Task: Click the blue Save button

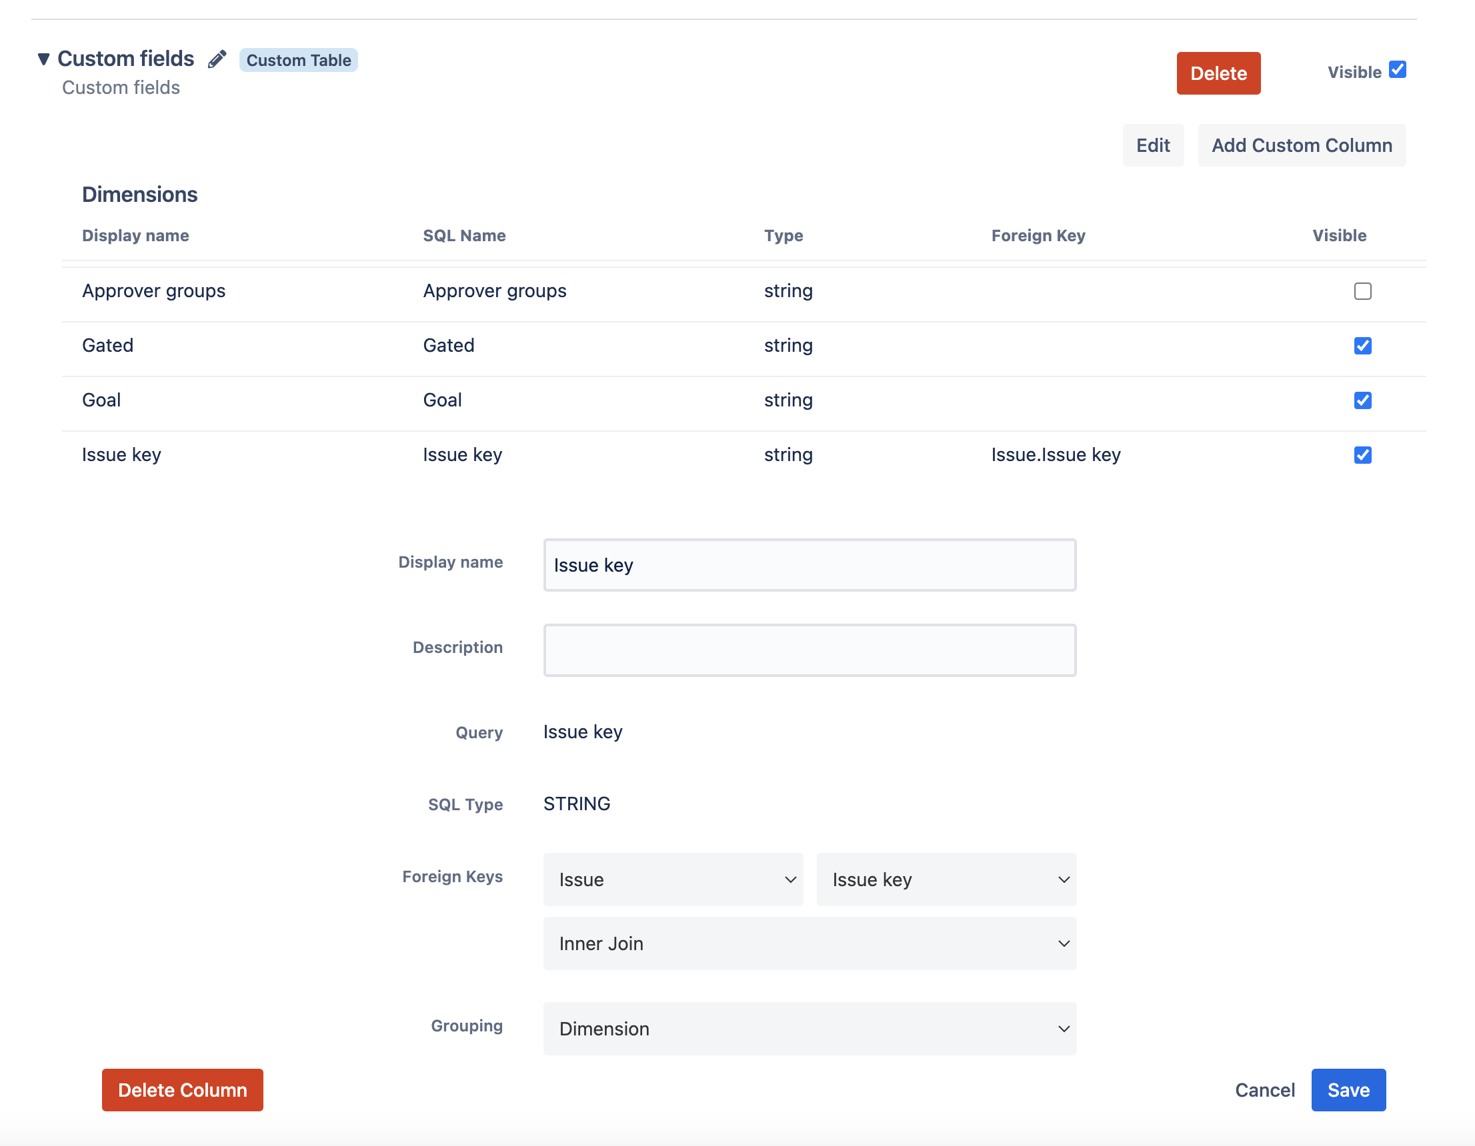Action: tap(1348, 1090)
